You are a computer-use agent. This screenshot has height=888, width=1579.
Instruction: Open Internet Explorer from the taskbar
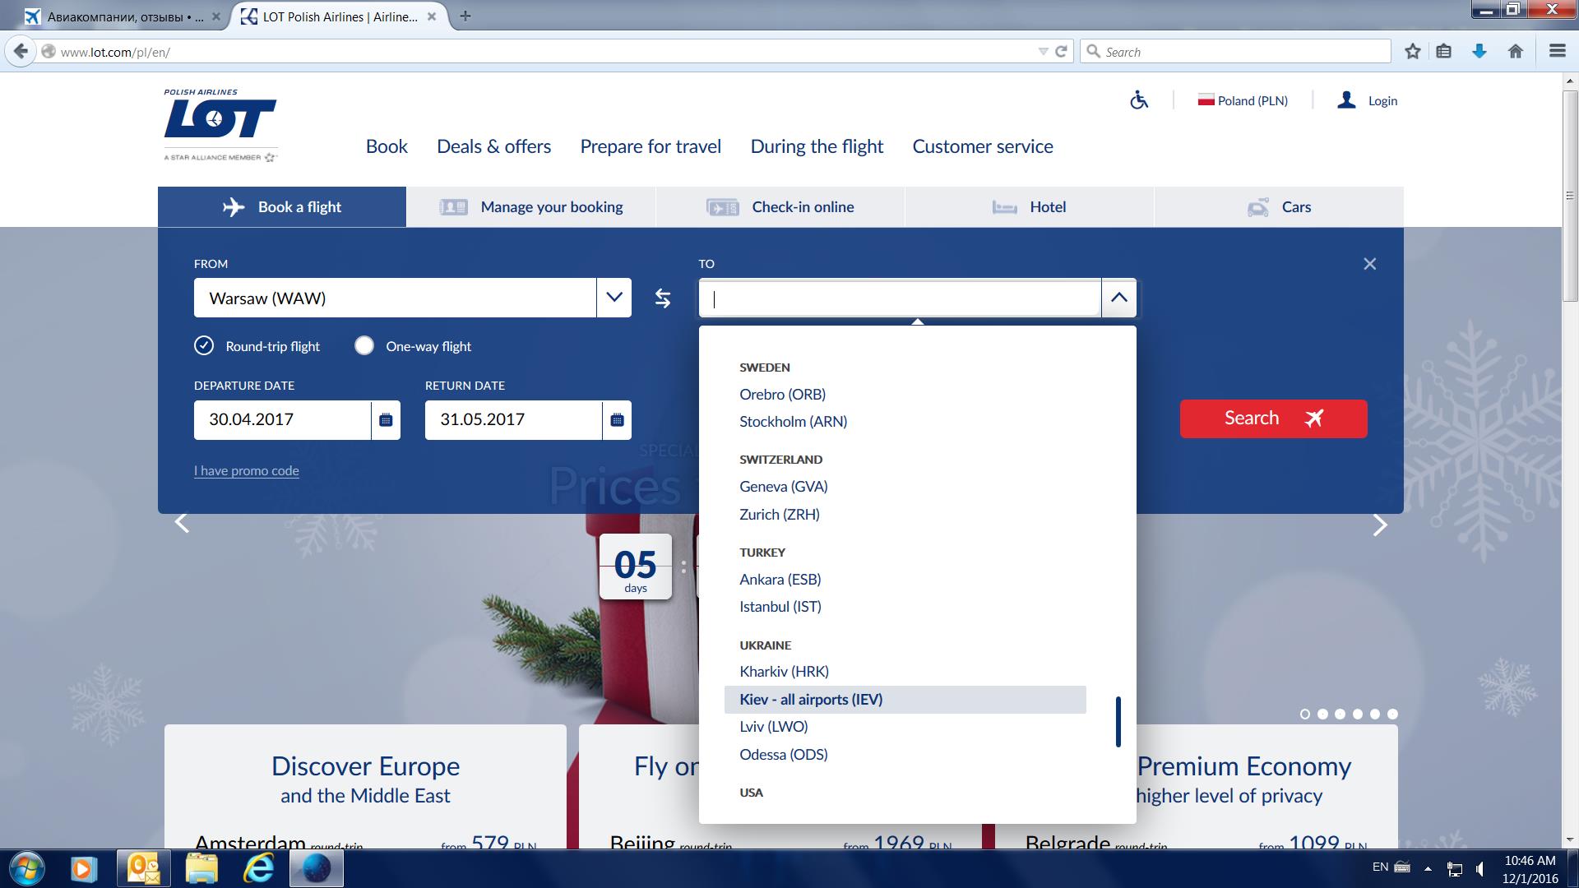(258, 868)
